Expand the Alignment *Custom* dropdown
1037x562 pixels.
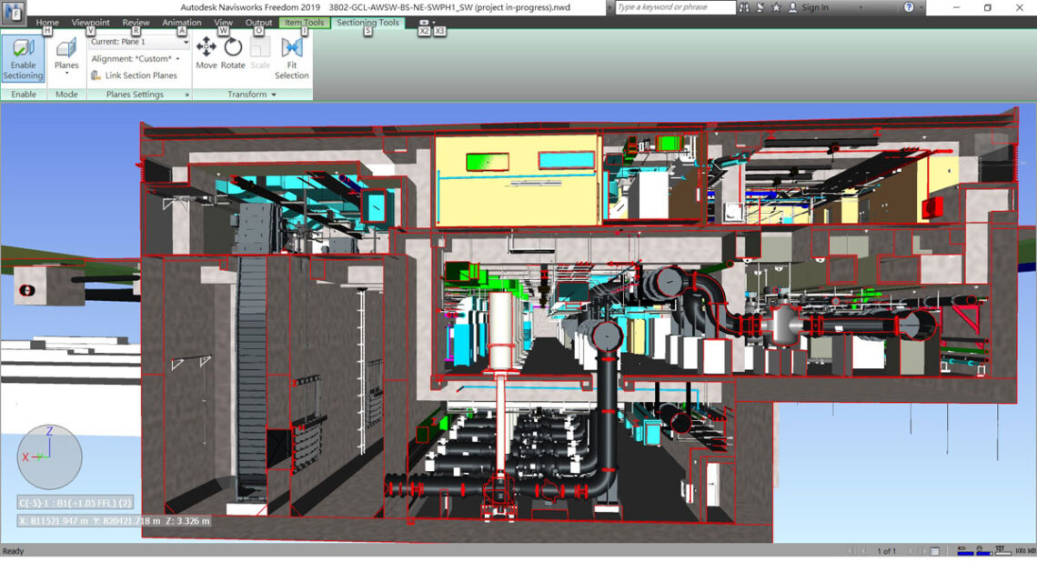point(135,59)
